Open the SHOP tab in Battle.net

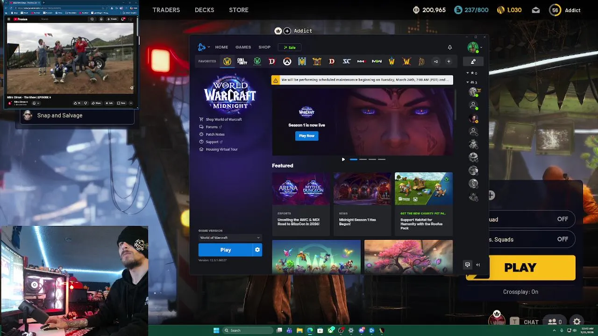pyautogui.click(x=264, y=47)
